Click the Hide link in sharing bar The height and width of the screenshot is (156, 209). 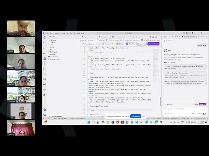[144, 116]
